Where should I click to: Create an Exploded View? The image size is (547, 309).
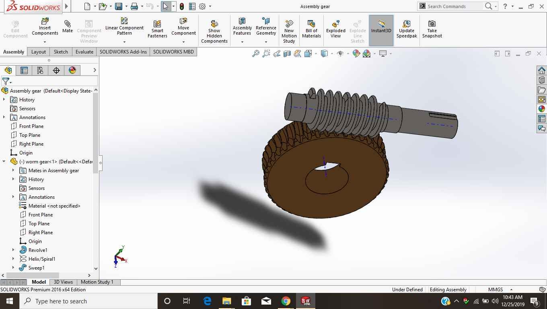[336, 24]
